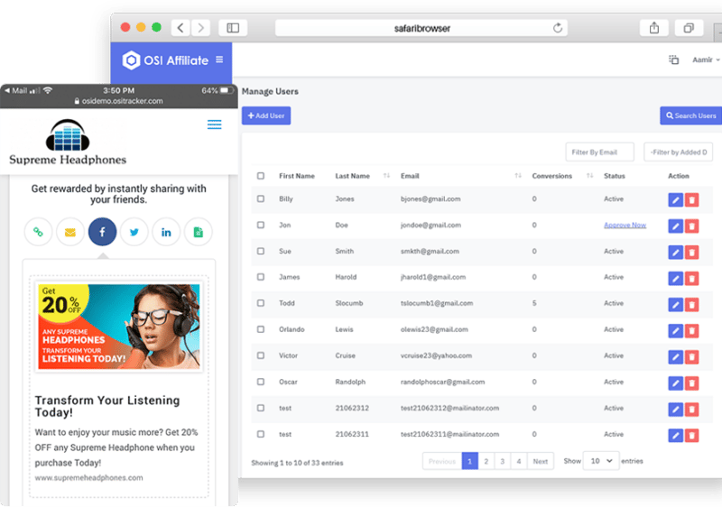Edit user Victor Cruise

pos(675,357)
